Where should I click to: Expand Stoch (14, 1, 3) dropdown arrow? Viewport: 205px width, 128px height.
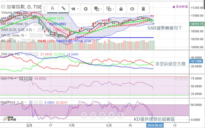pyautogui.click(x=25, y=103)
